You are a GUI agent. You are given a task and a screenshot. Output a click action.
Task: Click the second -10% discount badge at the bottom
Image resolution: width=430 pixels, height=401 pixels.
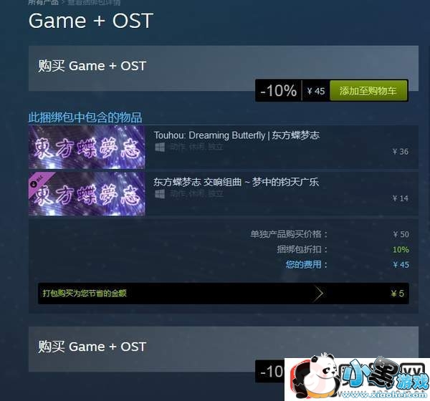tap(271, 372)
